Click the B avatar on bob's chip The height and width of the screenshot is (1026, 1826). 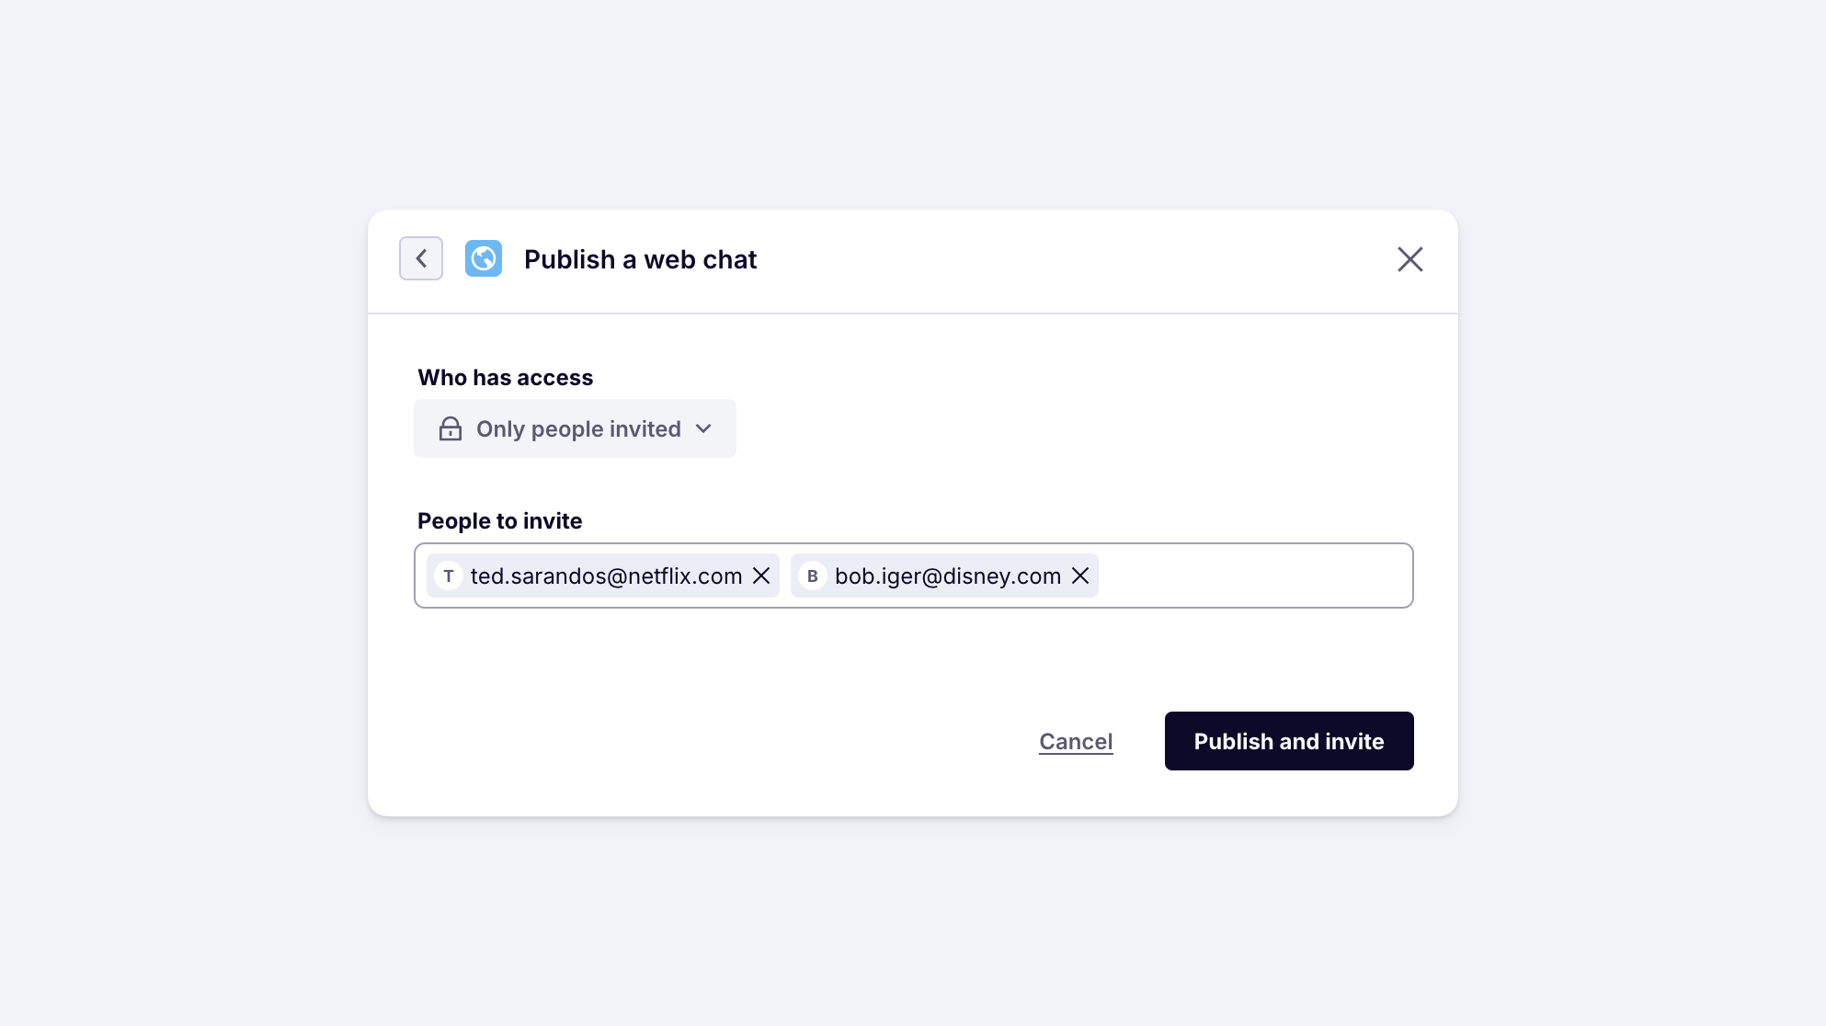pyautogui.click(x=813, y=576)
